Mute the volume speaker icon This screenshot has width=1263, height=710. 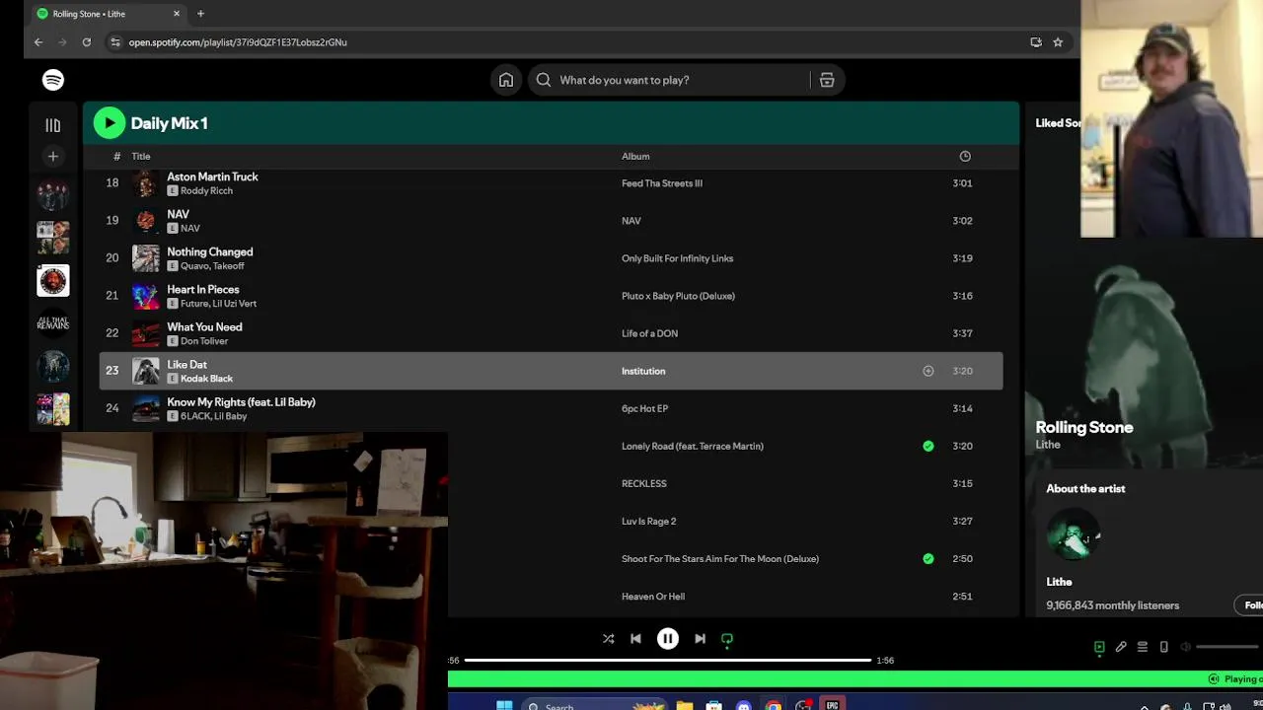(x=1186, y=647)
